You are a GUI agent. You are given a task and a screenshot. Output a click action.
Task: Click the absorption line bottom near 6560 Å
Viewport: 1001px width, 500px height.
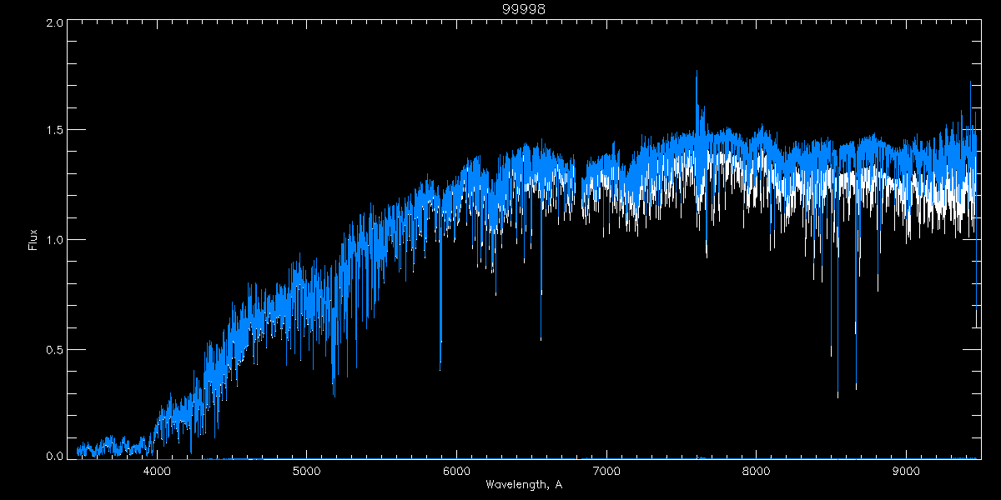coord(541,337)
